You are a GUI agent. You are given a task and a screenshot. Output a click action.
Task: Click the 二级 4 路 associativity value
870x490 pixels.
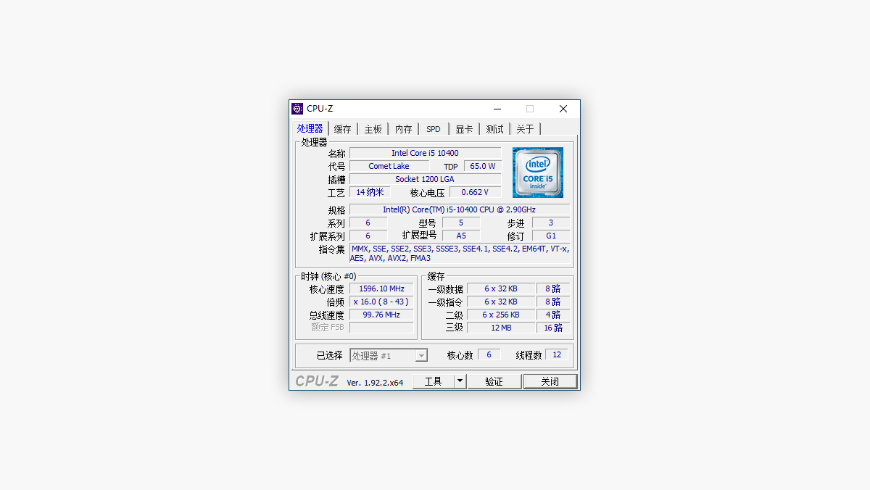(553, 315)
